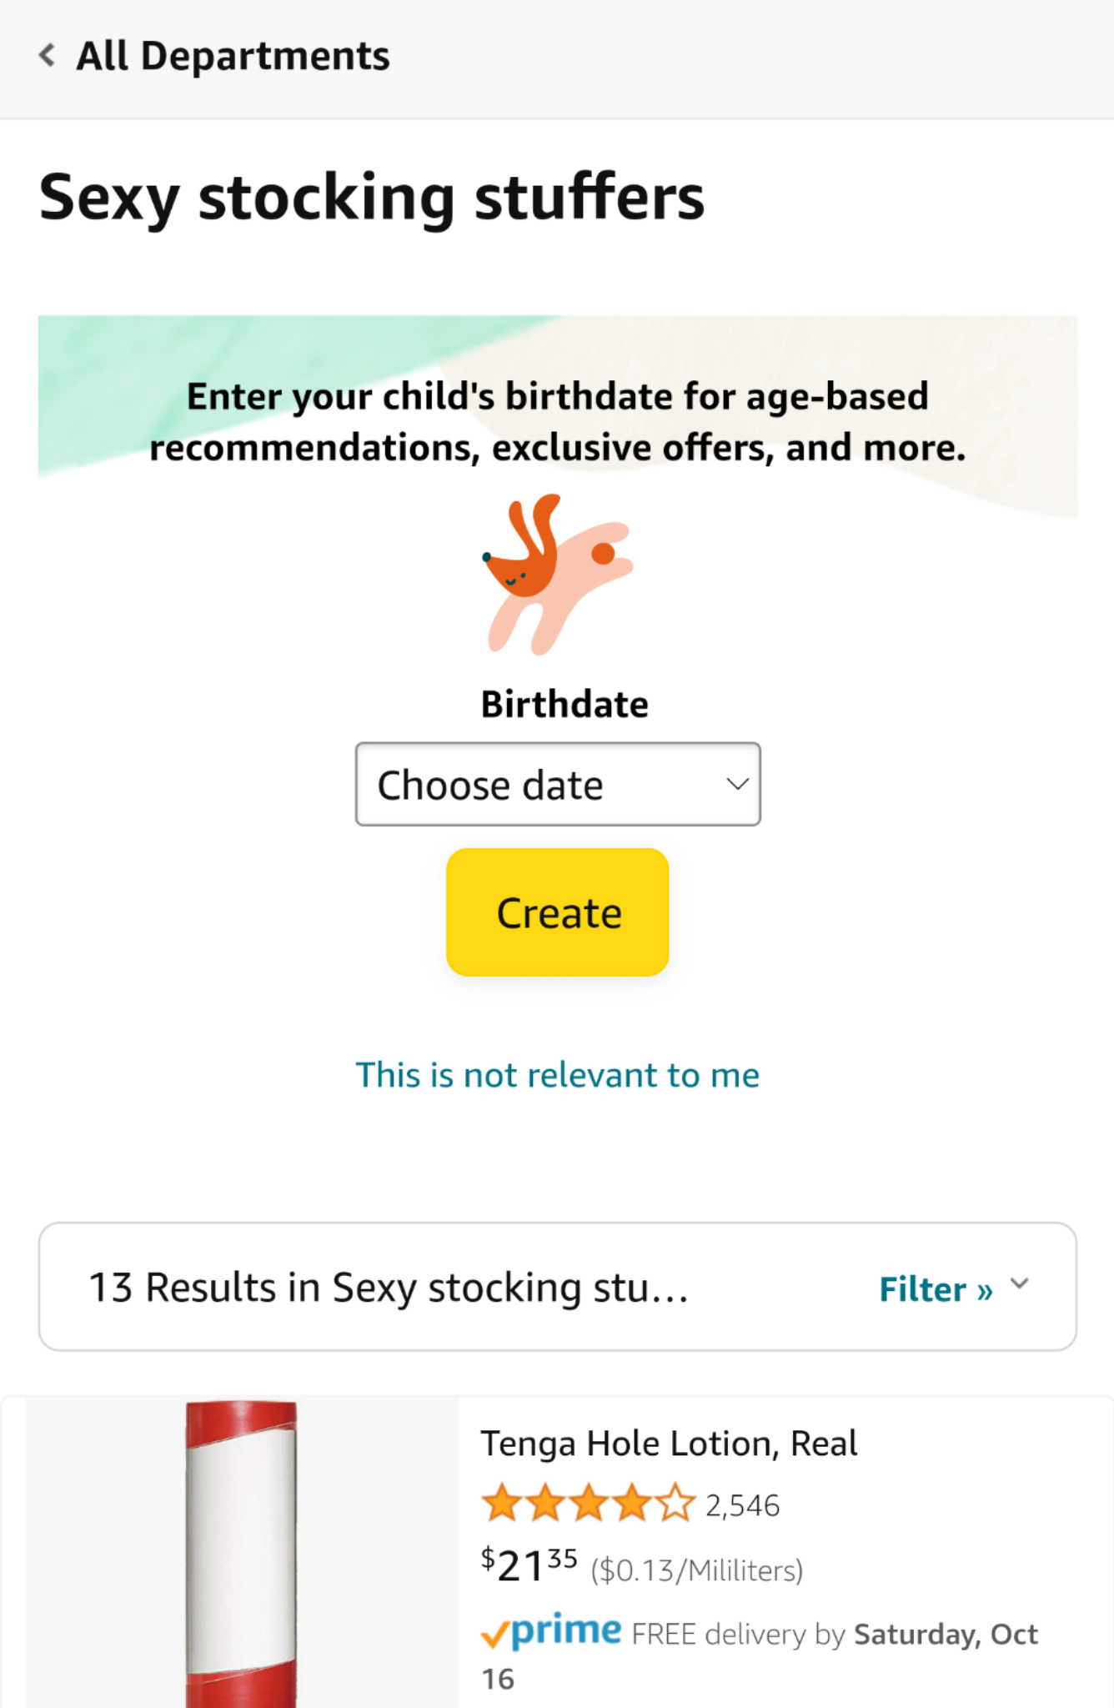This screenshot has height=1708, width=1114.
Task: Click the star rating of the Tenga product
Action: click(584, 1503)
